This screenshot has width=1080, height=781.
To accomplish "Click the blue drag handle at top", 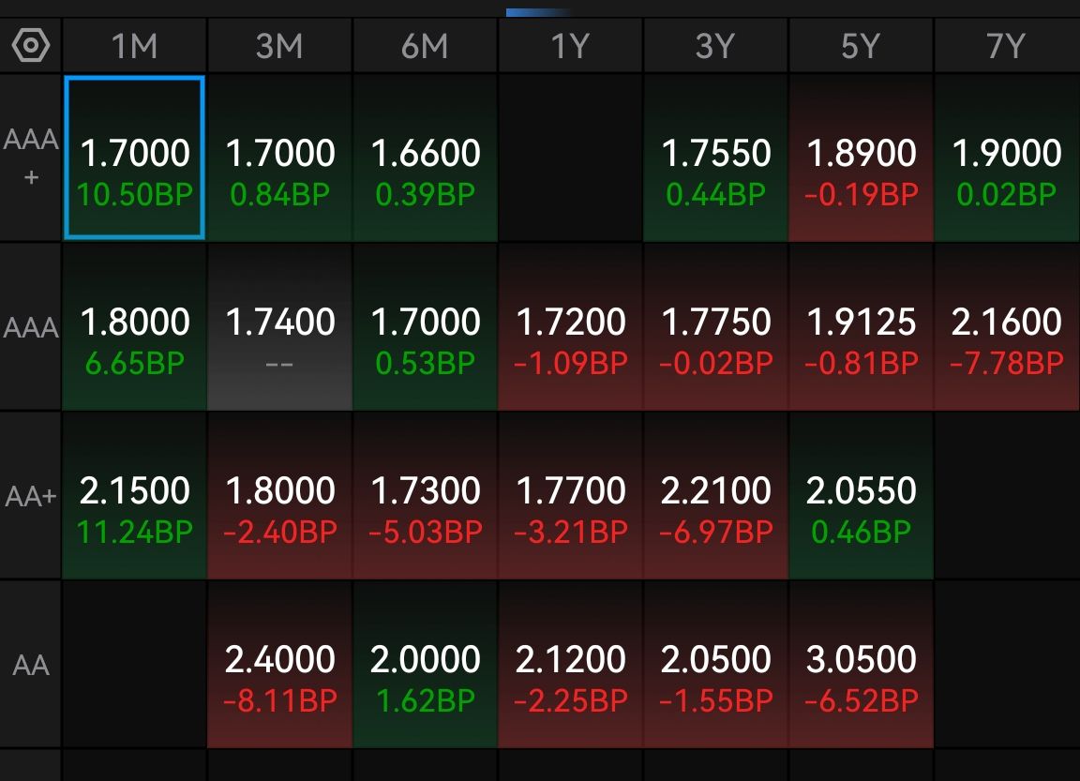I will pos(539,12).
